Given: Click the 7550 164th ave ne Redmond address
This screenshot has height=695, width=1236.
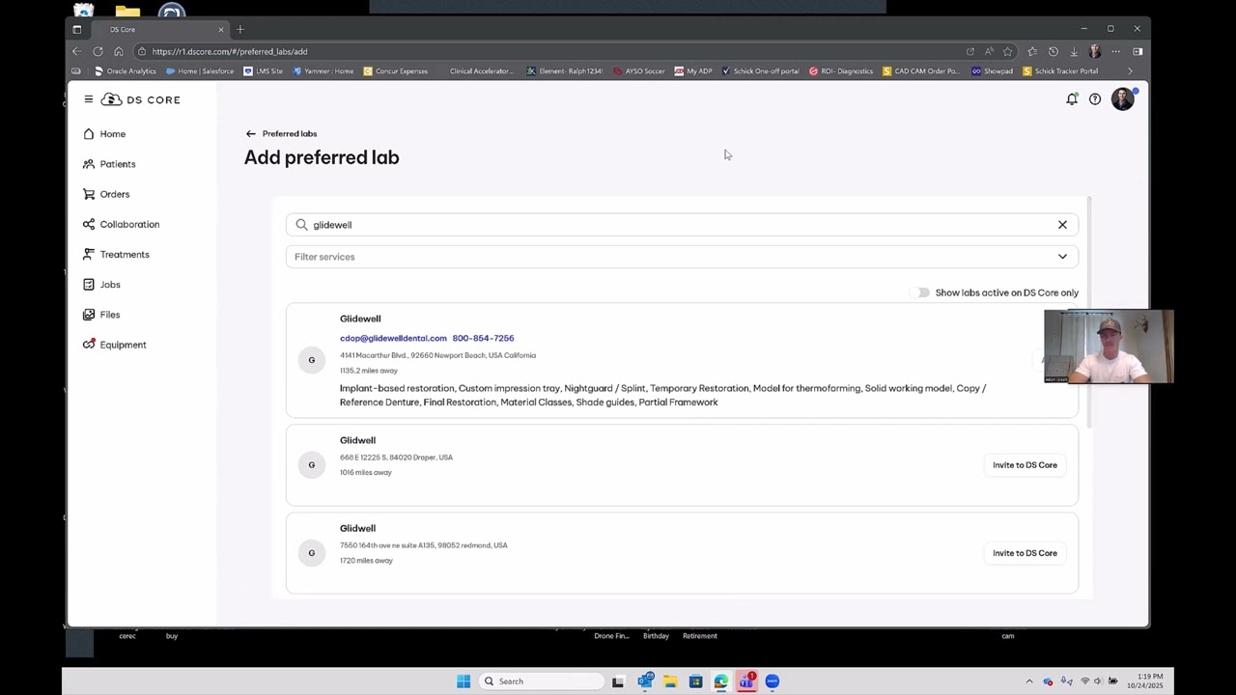Looking at the screenshot, I should point(423,545).
